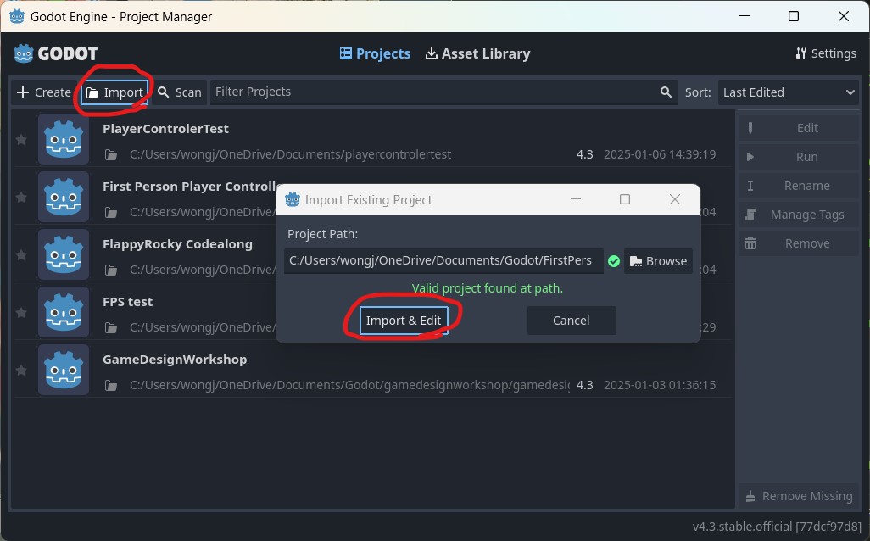This screenshot has width=870, height=541.
Task: Open Settings via the sliders icon
Action: click(x=800, y=53)
